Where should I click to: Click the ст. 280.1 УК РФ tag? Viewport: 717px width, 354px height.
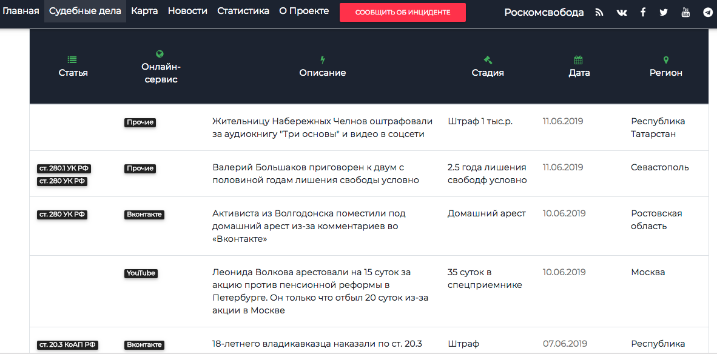[64, 169]
